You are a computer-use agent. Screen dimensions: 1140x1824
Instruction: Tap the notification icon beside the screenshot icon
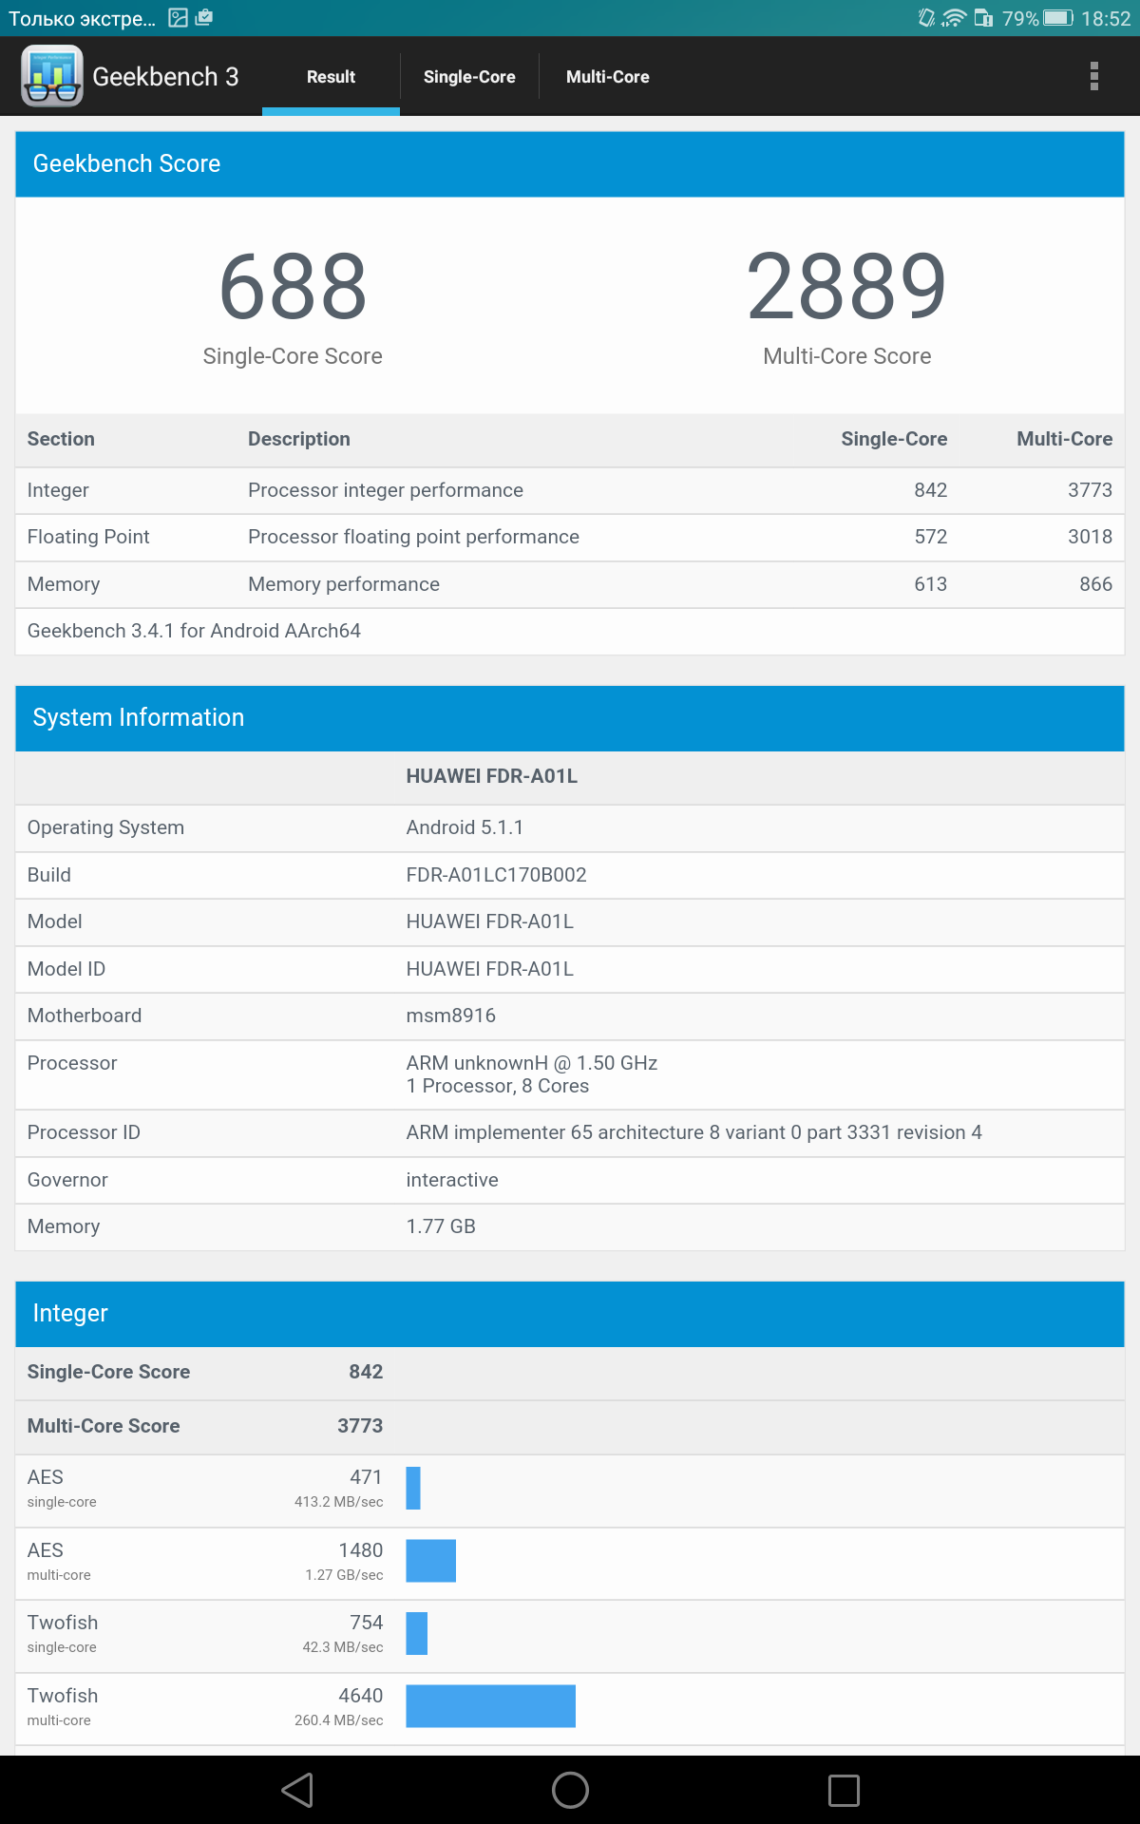point(204,18)
